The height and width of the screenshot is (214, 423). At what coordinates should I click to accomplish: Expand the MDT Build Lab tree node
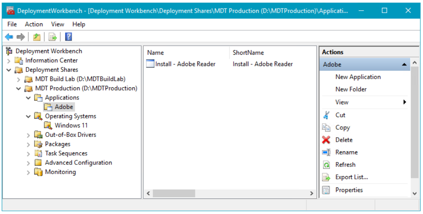(x=19, y=79)
